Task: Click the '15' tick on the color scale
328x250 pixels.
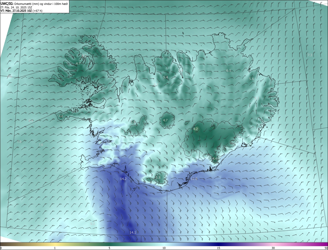Action: [x=219, y=248]
